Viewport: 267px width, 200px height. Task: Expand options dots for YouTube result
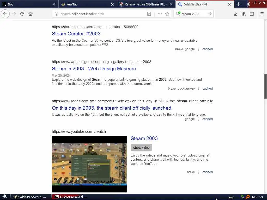tap(198, 172)
